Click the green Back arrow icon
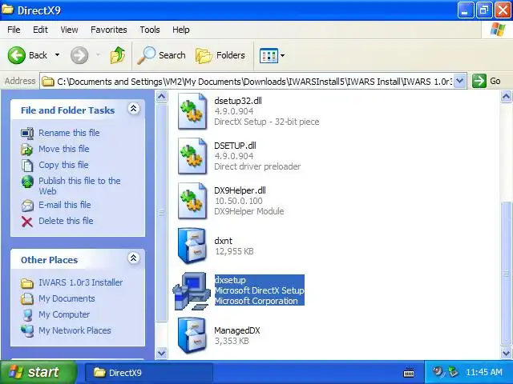Image resolution: width=513 pixels, height=384 pixels. [16, 55]
